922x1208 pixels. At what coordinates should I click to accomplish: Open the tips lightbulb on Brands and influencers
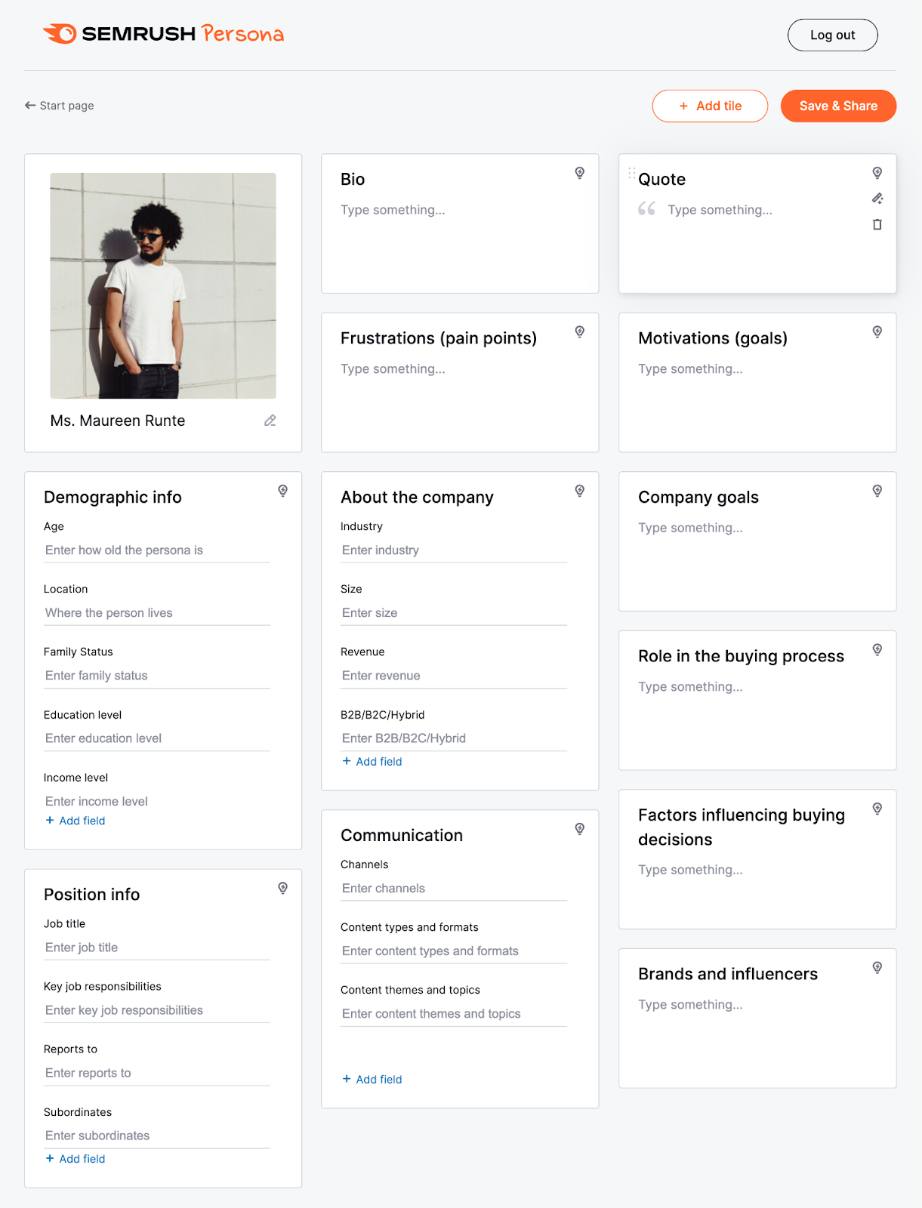coord(877,967)
